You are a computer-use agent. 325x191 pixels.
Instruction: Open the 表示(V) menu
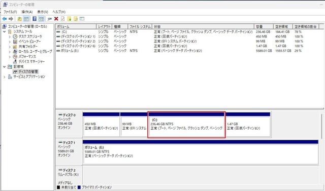[43, 12]
